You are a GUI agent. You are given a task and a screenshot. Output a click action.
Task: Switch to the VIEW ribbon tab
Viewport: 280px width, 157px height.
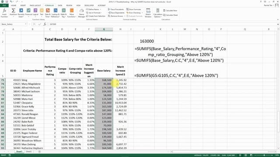(78, 5)
